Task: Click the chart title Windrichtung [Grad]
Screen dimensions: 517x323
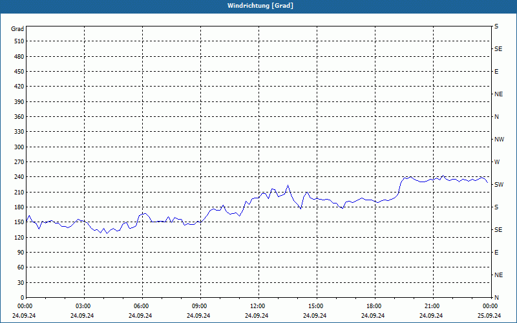Action: tap(260, 6)
